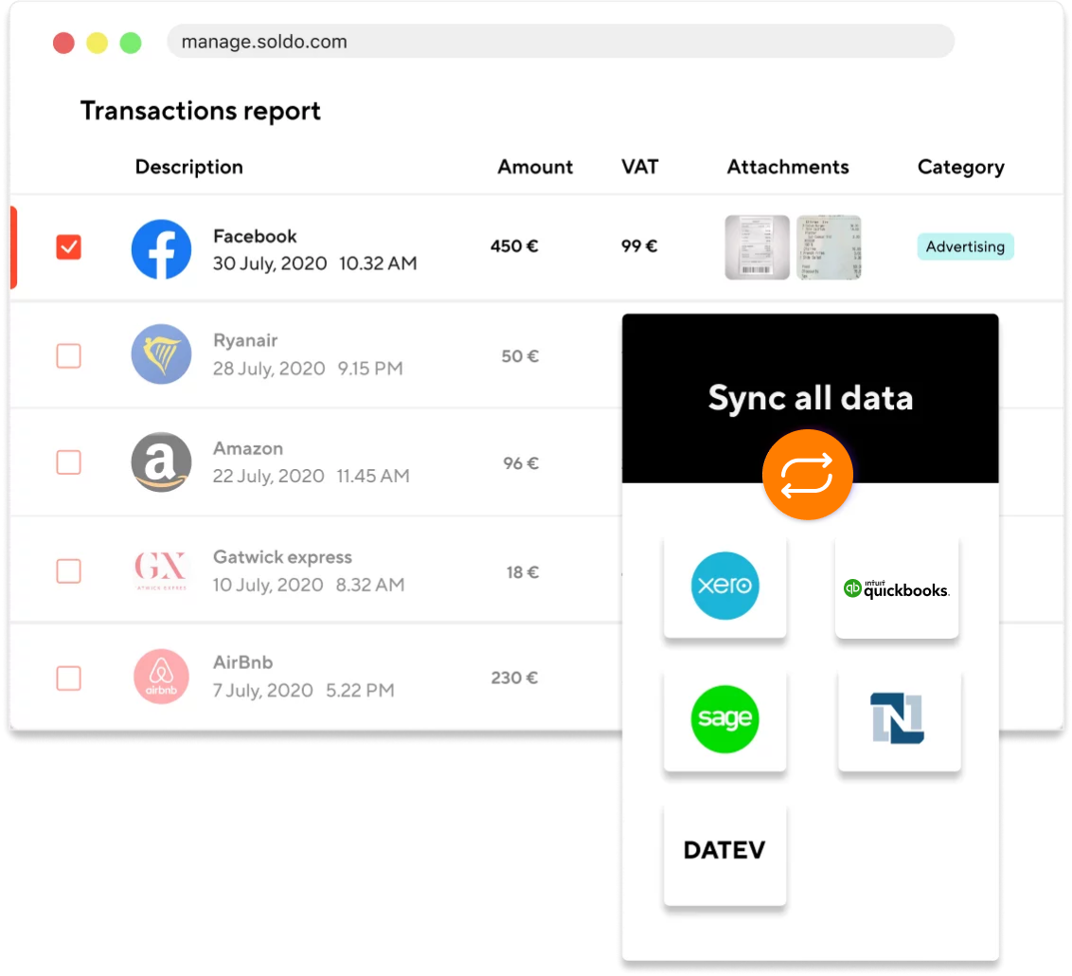Click the 50 € Ryanair amount

(x=520, y=356)
